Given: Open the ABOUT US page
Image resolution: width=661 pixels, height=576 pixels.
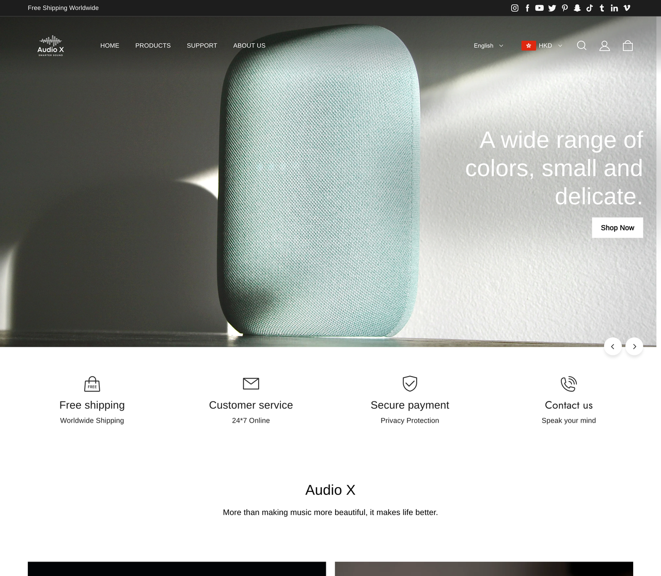Looking at the screenshot, I should pyautogui.click(x=249, y=45).
